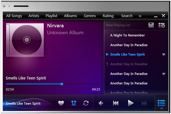This screenshot has height=114, width=171.
Task: Toggle shuffle mode icon
Action: 74,103
